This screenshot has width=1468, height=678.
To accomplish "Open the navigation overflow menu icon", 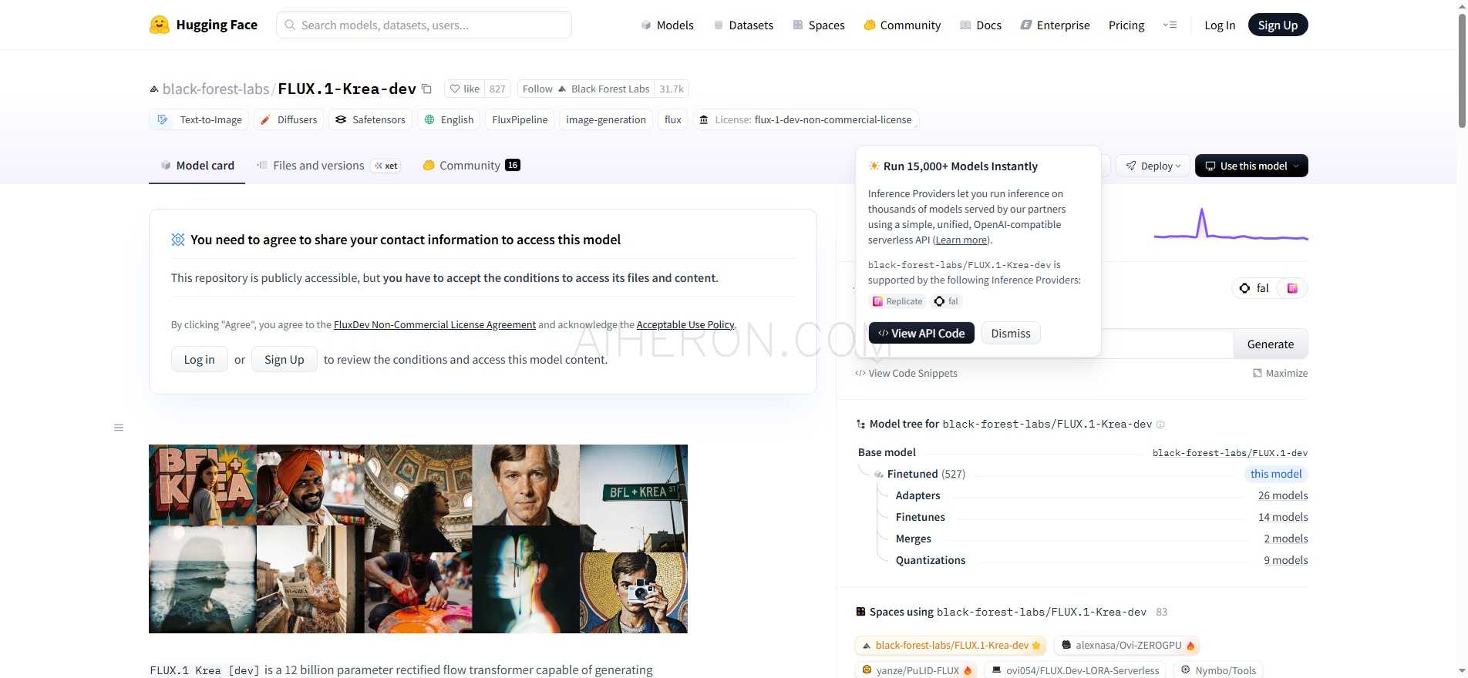I will (x=1170, y=25).
